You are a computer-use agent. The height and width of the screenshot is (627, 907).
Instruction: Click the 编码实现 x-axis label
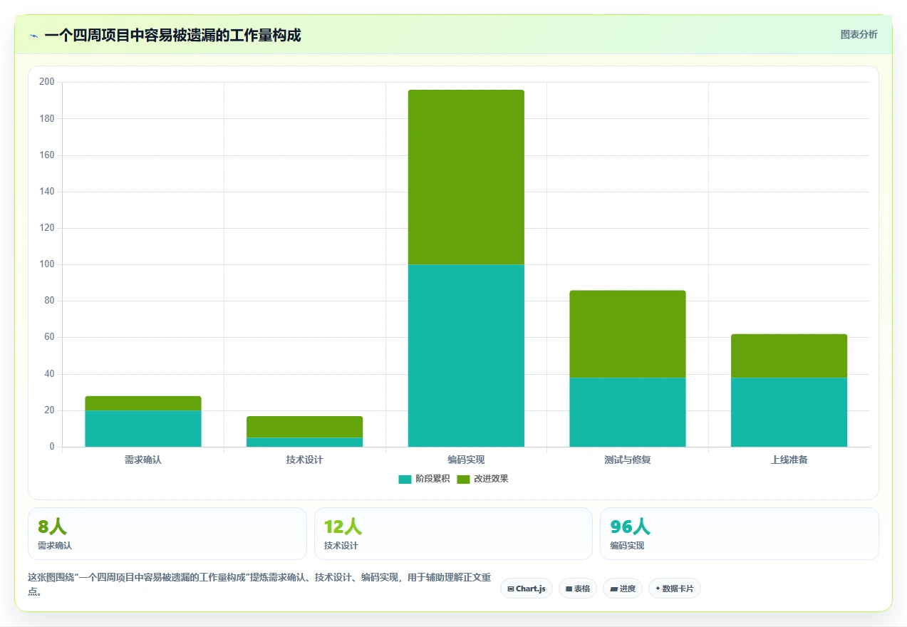466,460
